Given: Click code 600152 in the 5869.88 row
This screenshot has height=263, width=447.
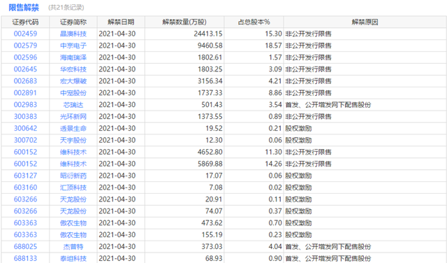Looking at the screenshot, I should coord(25,164).
